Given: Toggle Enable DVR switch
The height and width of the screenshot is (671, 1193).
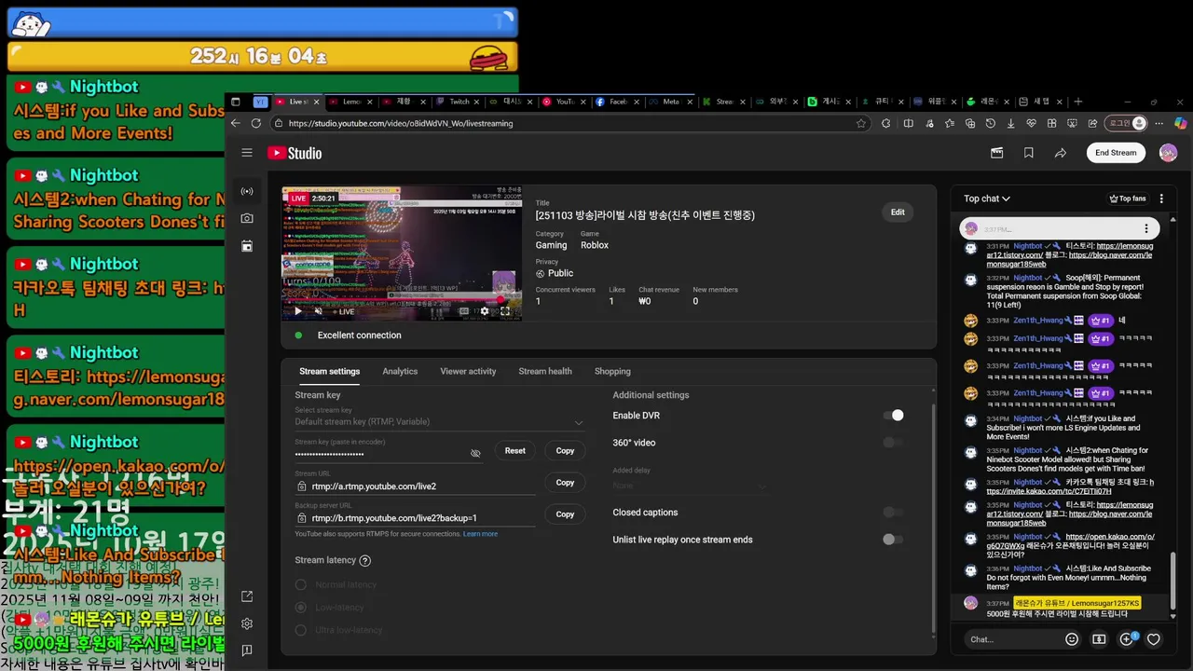Looking at the screenshot, I should (893, 416).
